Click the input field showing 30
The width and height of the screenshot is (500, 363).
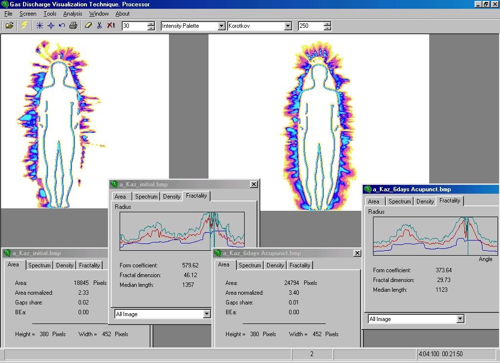(x=135, y=26)
